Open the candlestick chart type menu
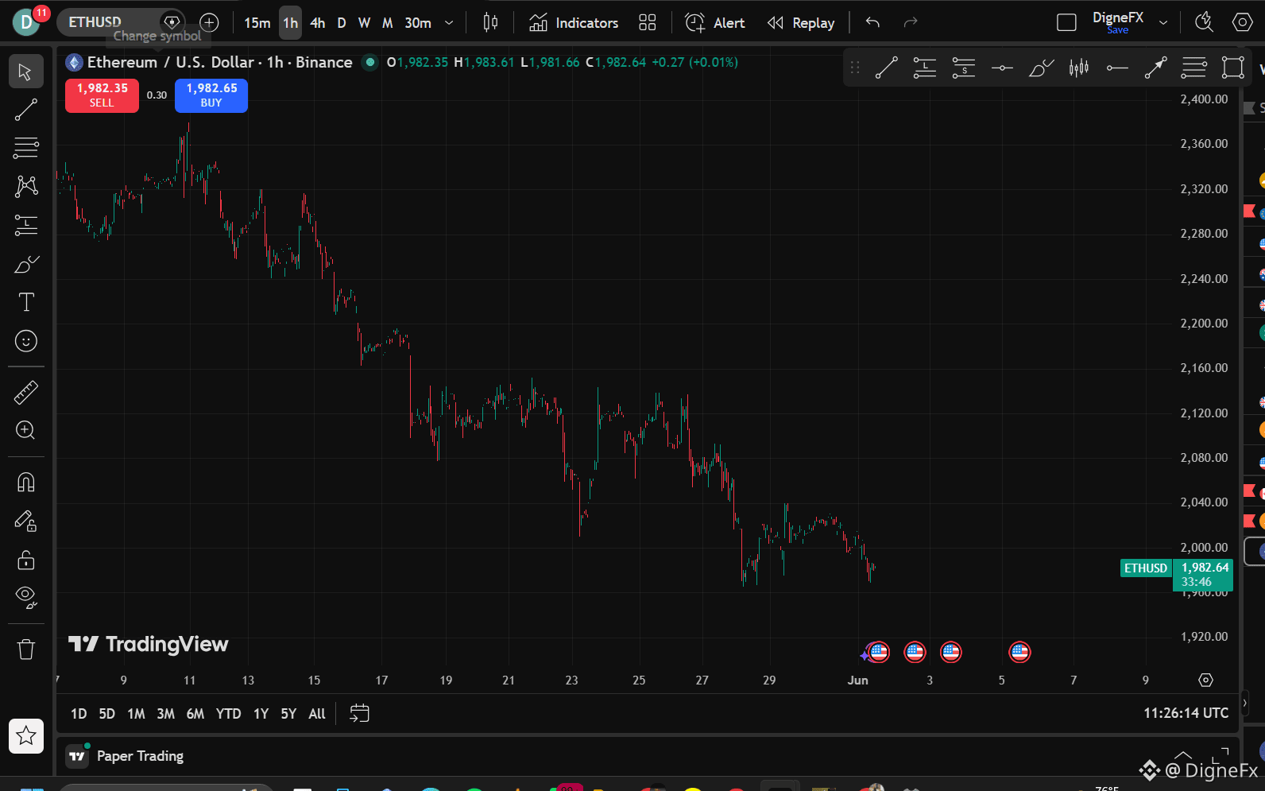The image size is (1265, 791). click(490, 22)
